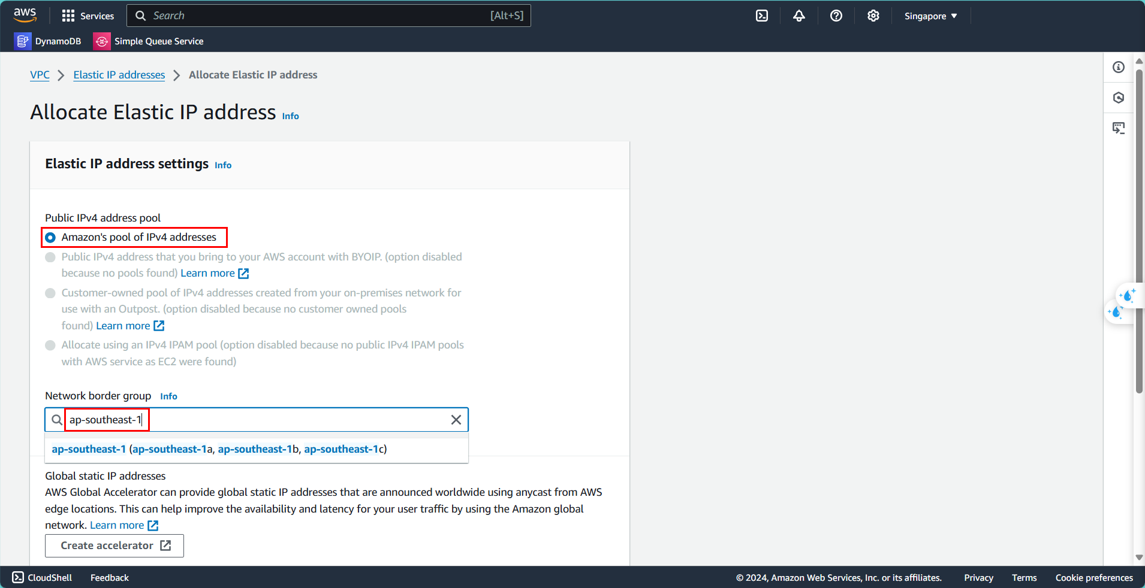Open Simple Queue Service shortcut
1145x588 pixels.
[149, 41]
